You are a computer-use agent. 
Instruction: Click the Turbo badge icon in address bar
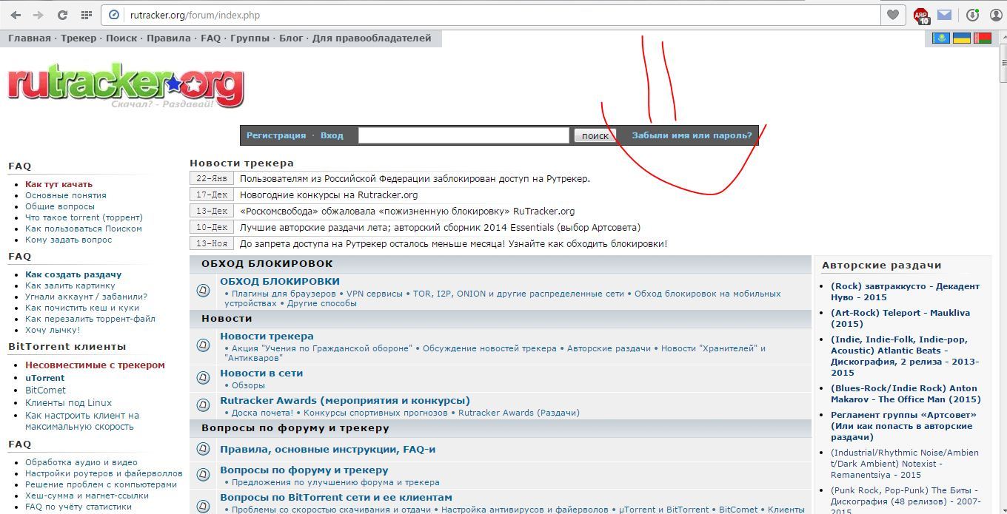click(x=114, y=15)
